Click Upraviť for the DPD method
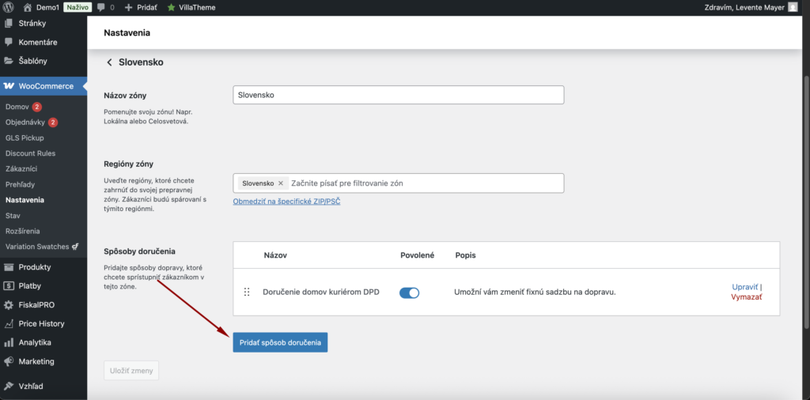810x400 pixels. tap(745, 287)
